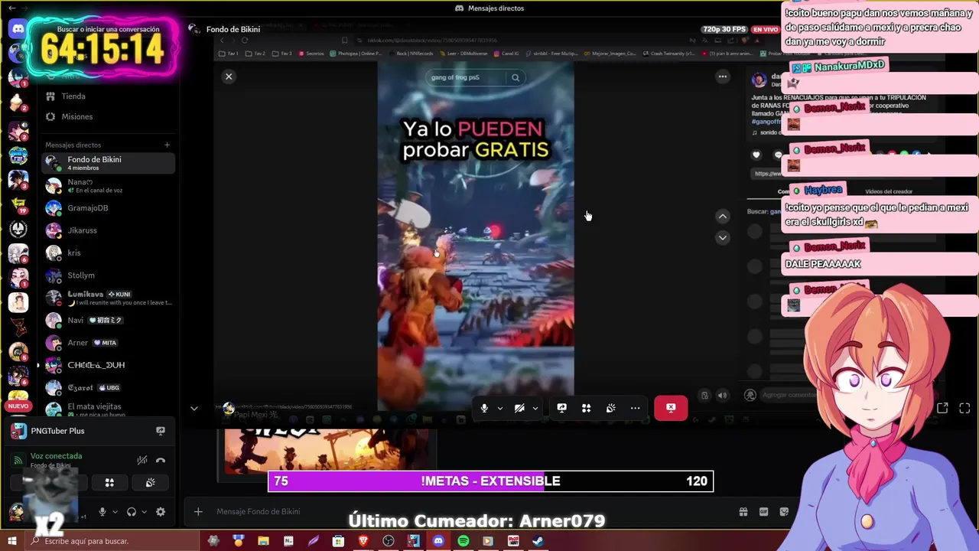Open Steam from the taskbar
The width and height of the screenshot is (979, 551).
[x=538, y=541]
